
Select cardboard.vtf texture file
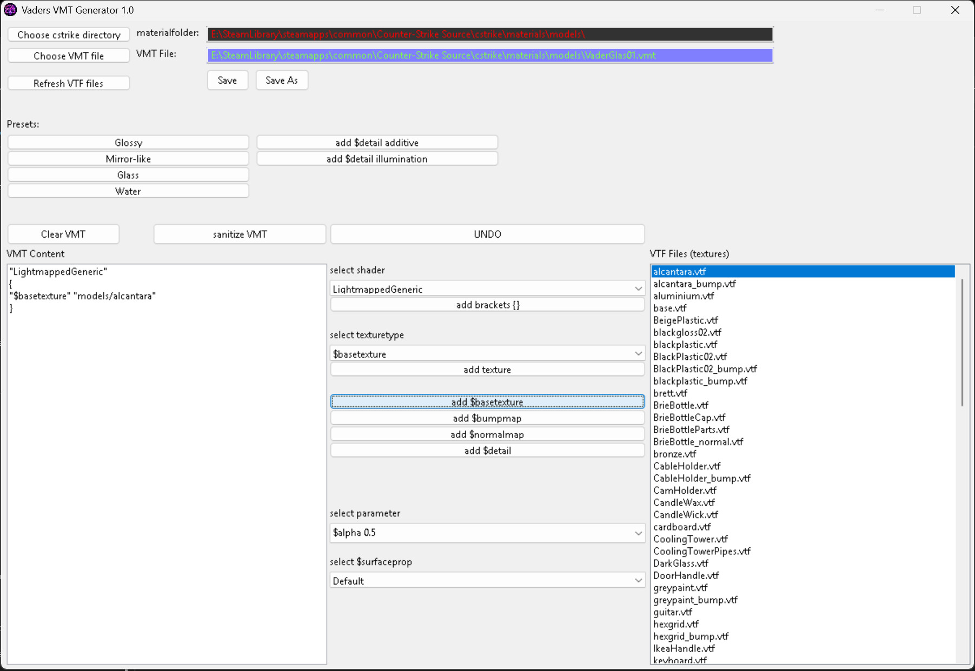pos(802,527)
